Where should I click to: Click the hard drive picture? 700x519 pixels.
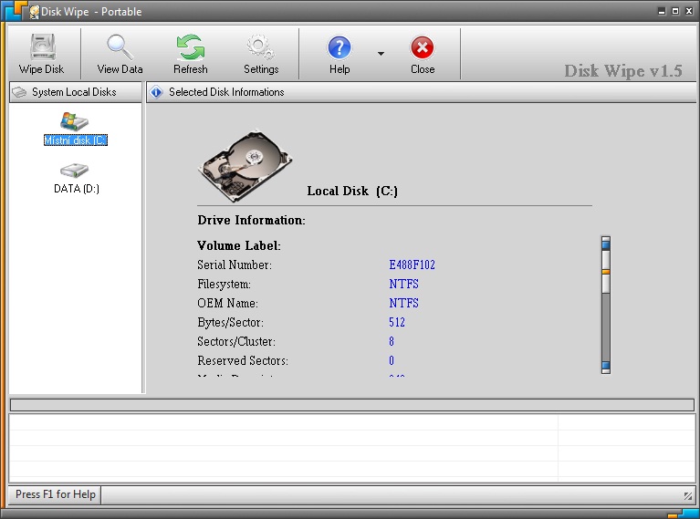point(246,165)
